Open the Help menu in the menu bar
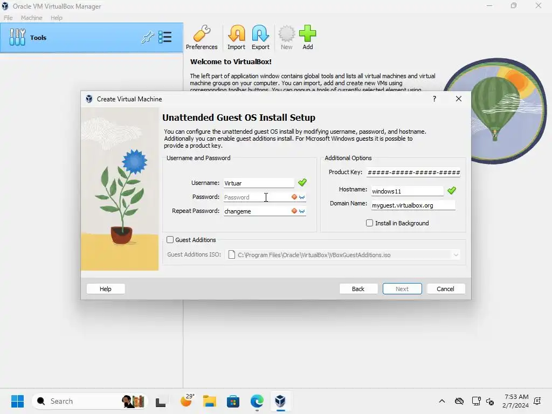The height and width of the screenshot is (414, 552). click(x=56, y=18)
